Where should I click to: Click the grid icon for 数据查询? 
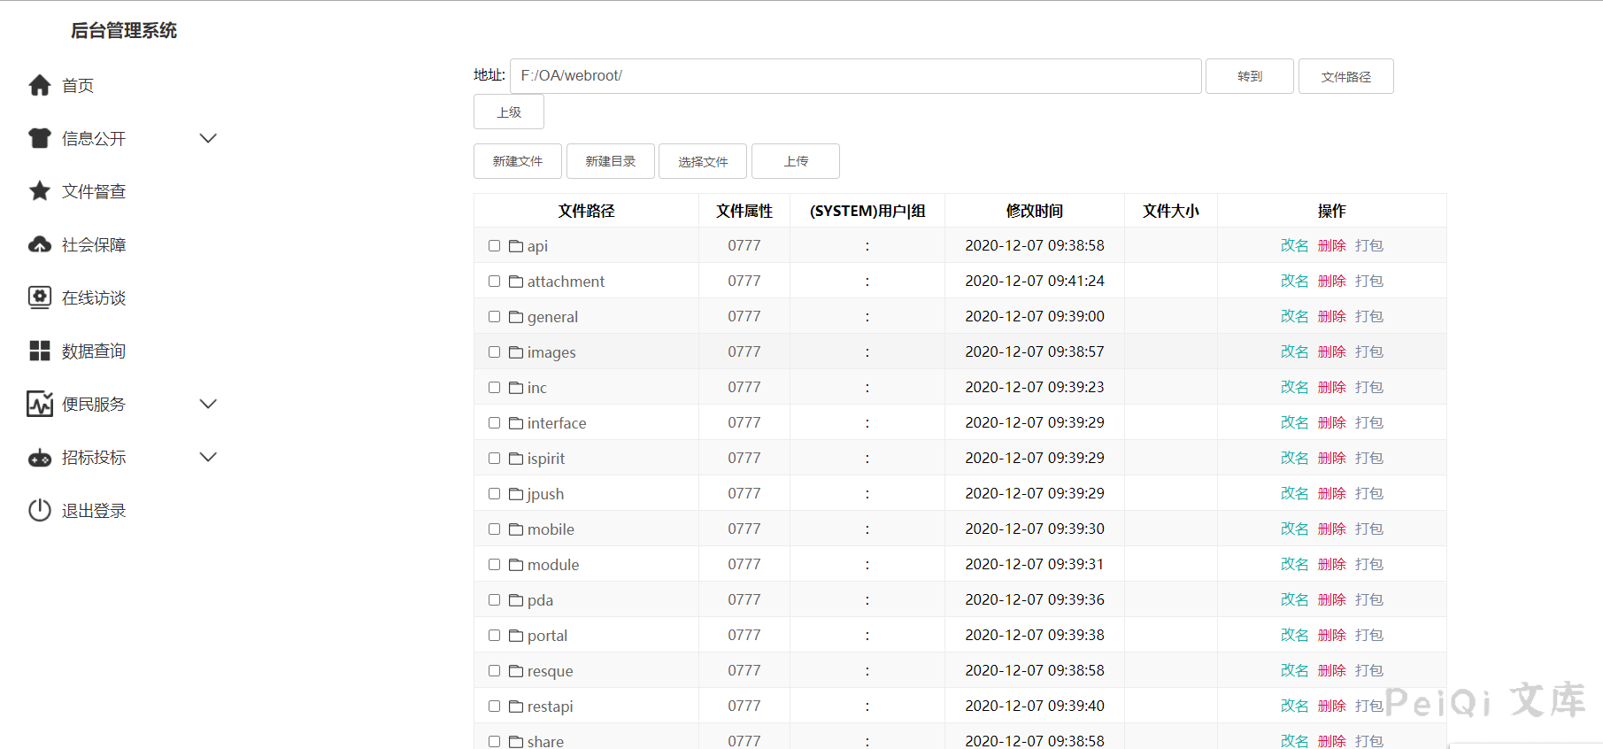pos(40,351)
